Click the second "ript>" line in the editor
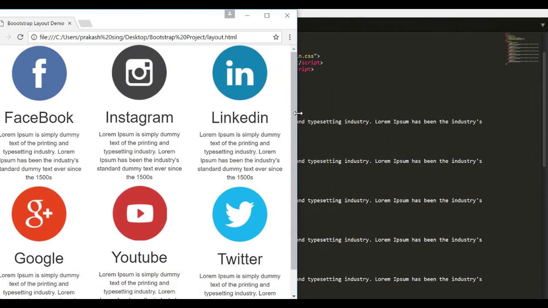 tap(306, 69)
